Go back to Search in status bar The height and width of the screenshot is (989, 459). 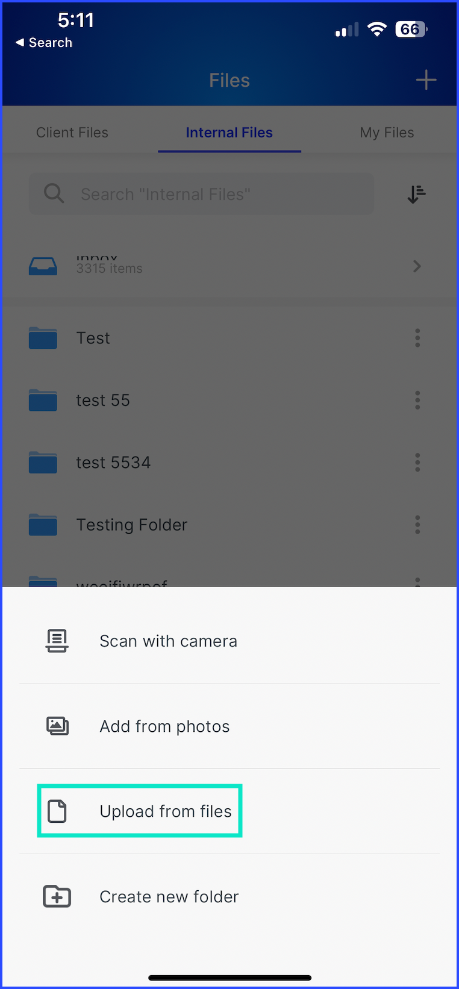click(44, 43)
